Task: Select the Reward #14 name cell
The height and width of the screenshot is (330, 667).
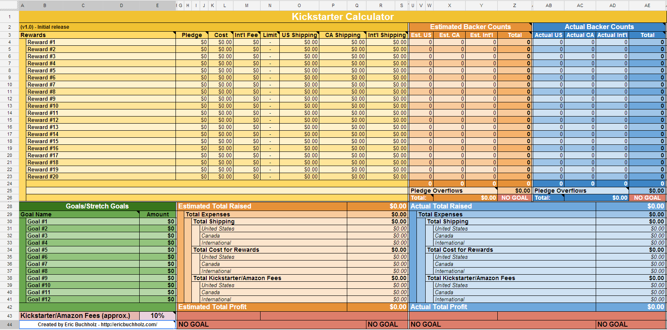Action: [101, 134]
